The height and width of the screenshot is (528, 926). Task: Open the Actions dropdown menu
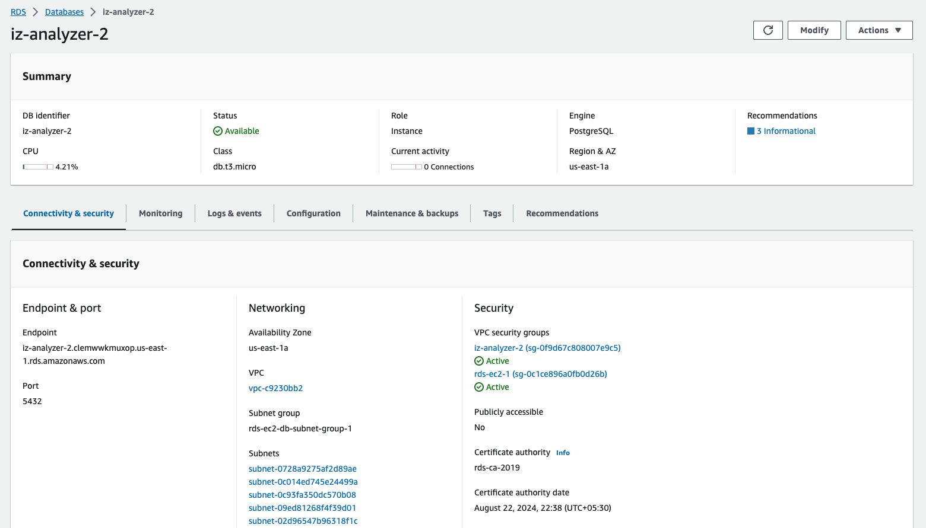879,30
